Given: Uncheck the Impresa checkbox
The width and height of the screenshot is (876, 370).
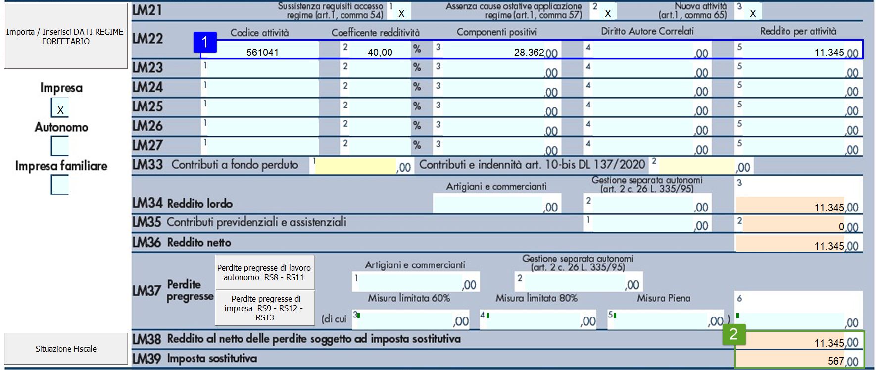Looking at the screenshot, I should click(60, 108).
